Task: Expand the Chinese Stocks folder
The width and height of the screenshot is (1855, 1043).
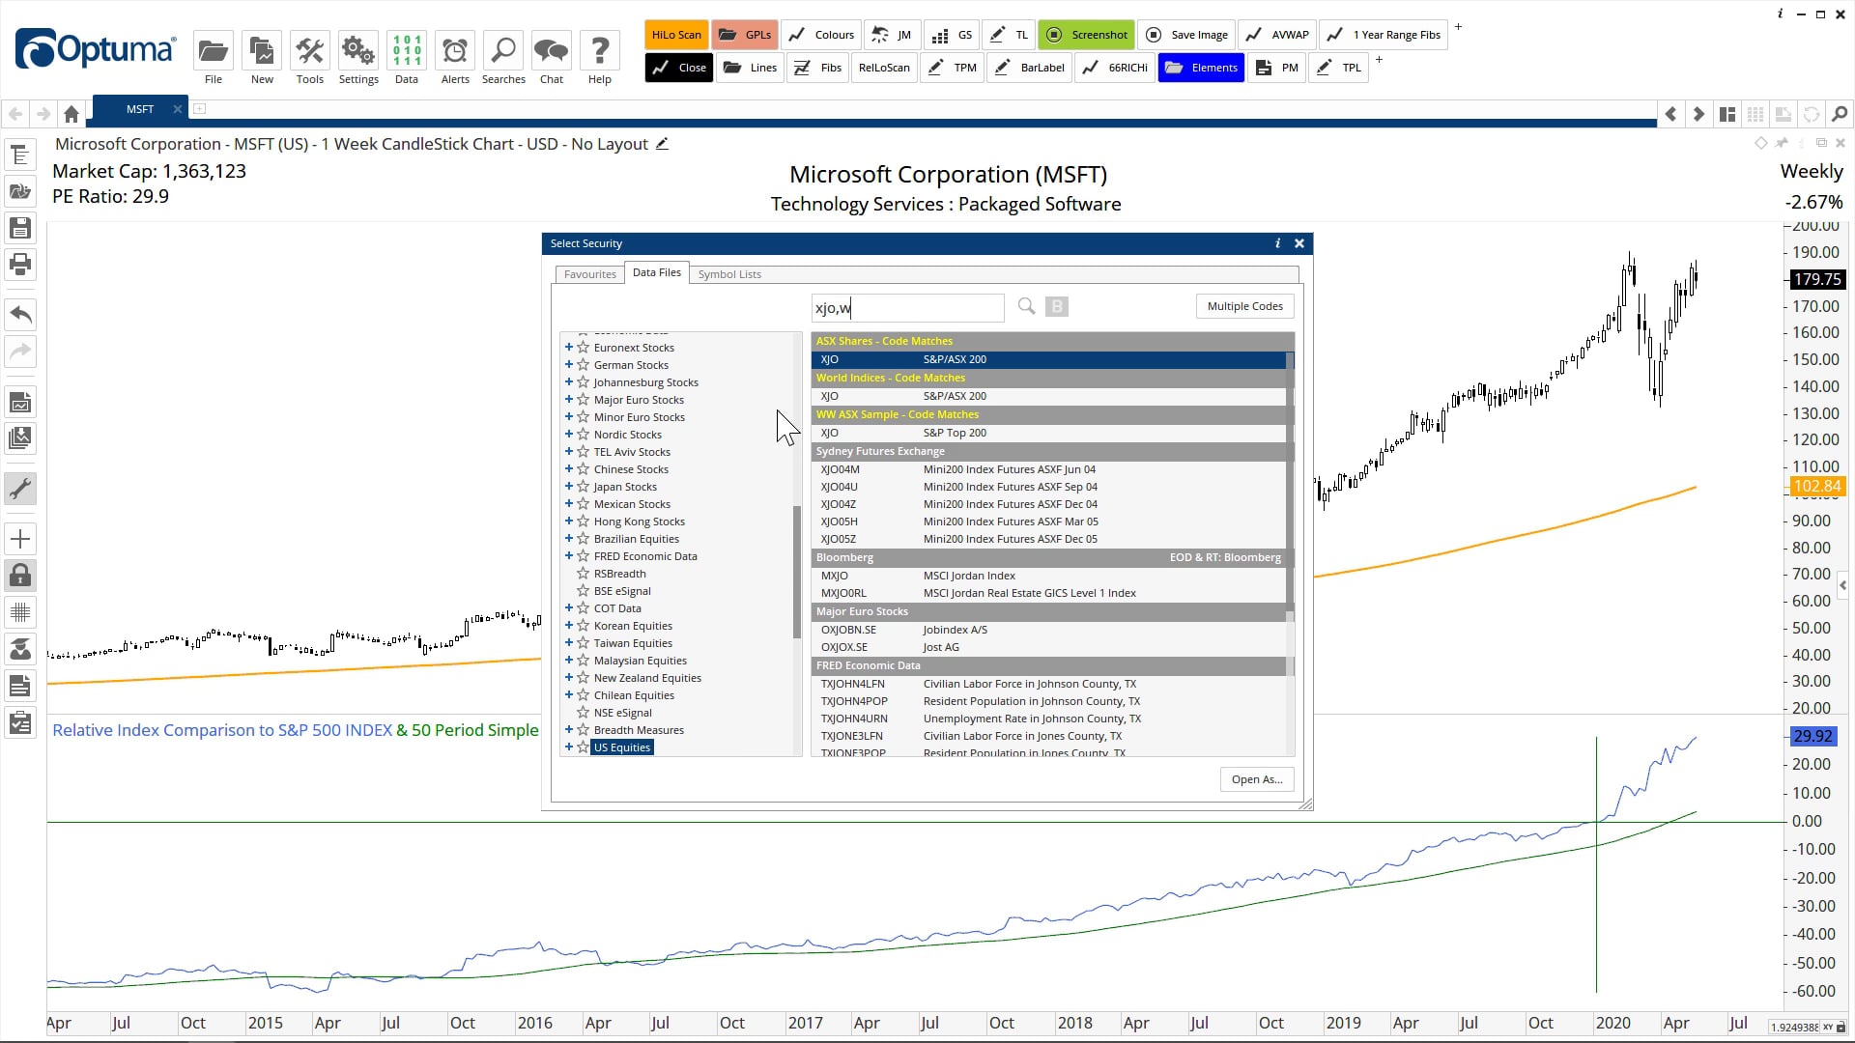Action: tap(569, 469)
